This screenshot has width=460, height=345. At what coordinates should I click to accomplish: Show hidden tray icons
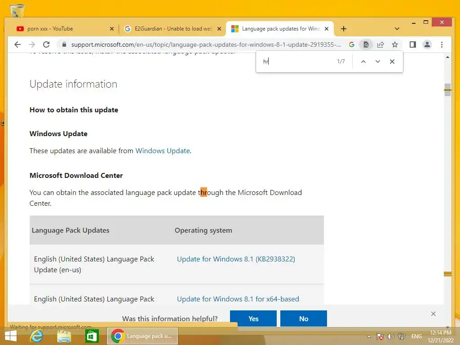pos(369,336)
